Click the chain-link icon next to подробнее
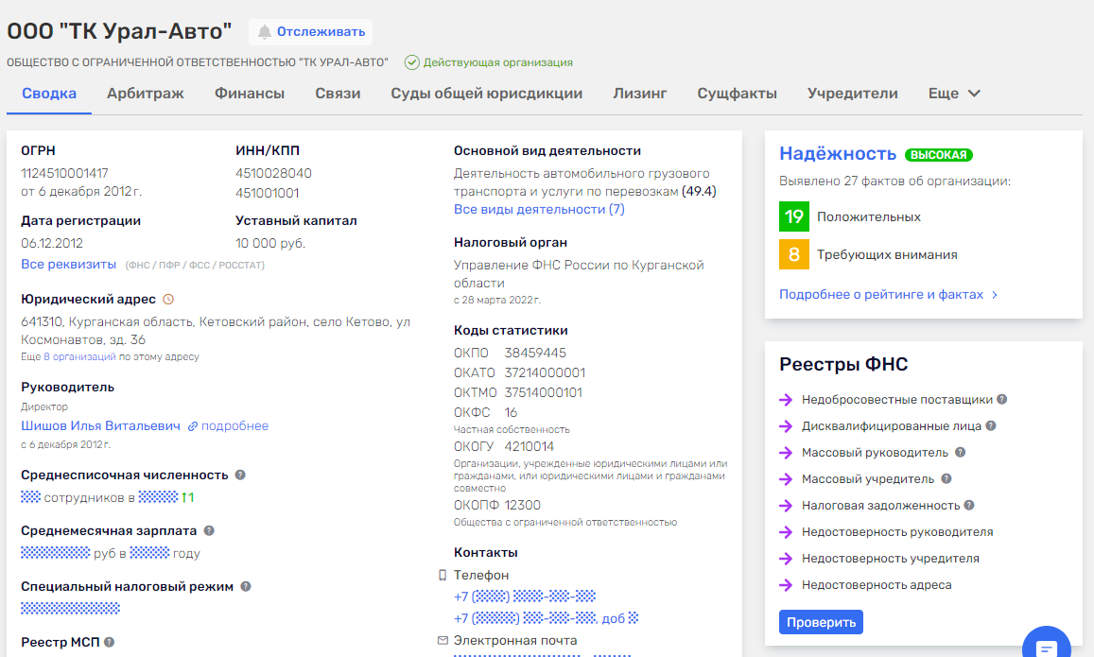Screen dimensions: 1094x657 (x=193, y=426)
